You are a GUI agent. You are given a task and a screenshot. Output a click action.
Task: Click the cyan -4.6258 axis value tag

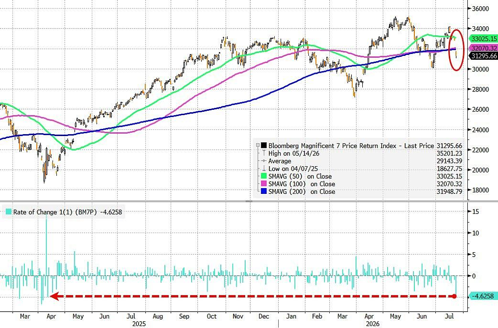(482, 296)
